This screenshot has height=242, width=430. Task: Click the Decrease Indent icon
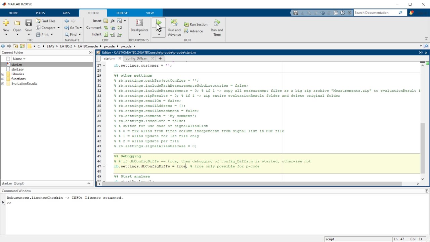[x=119, y=34]
